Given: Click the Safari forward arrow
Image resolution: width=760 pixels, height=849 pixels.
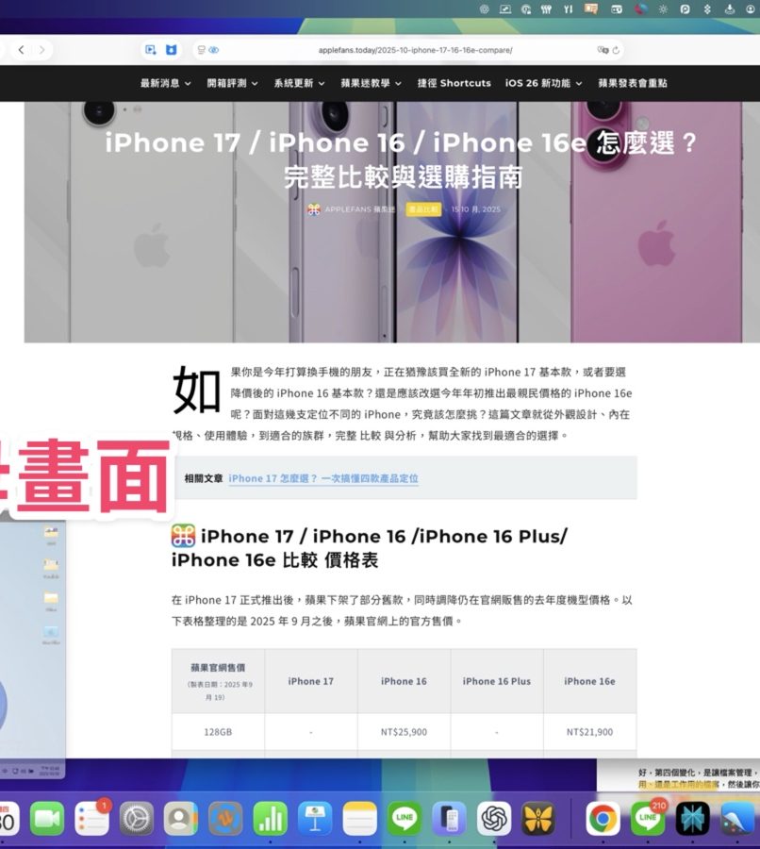Looking at the screenshot, I should pyautogui.click(x=43, y=50).
